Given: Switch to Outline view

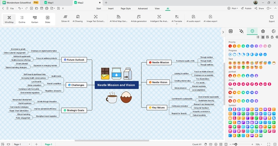Looking at the screenshot, I should [x=22, y=19].
